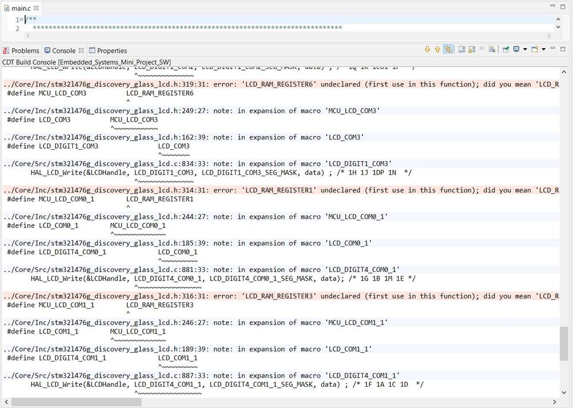Open the Properties tab
This screenshot has width=573, height=408.
pos(108,50)
